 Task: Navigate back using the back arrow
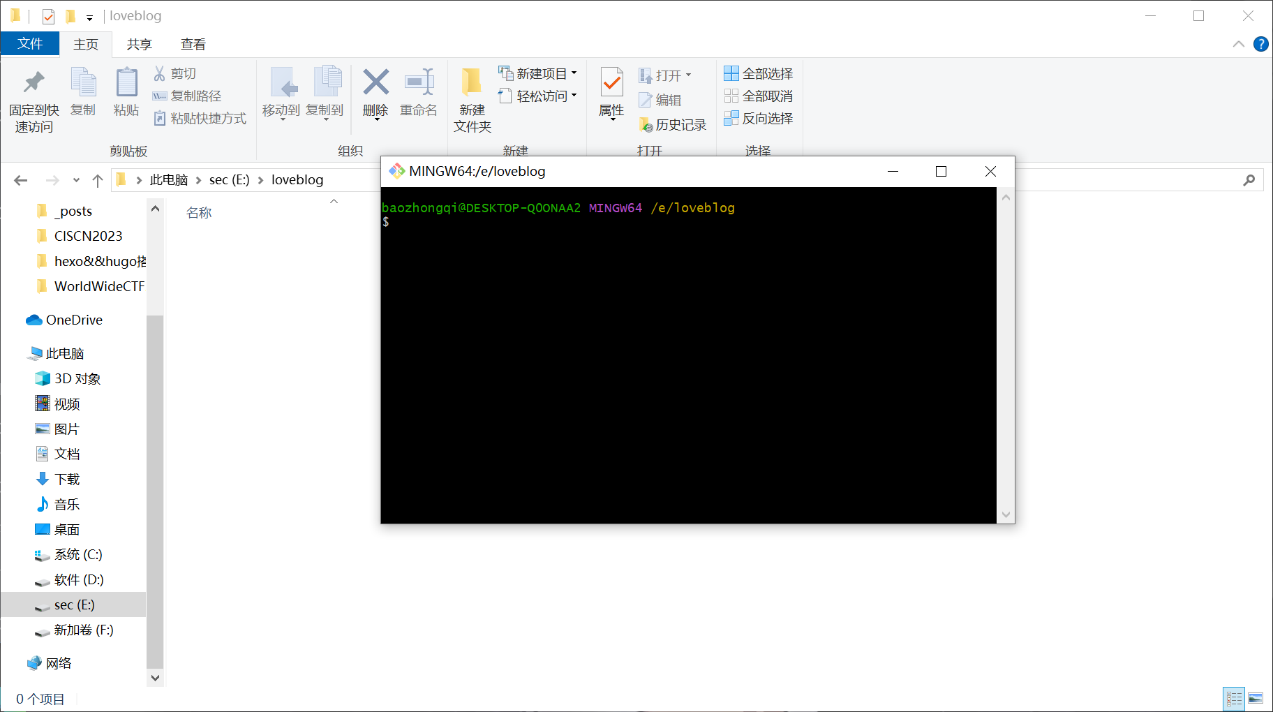[x=21, y=180]
